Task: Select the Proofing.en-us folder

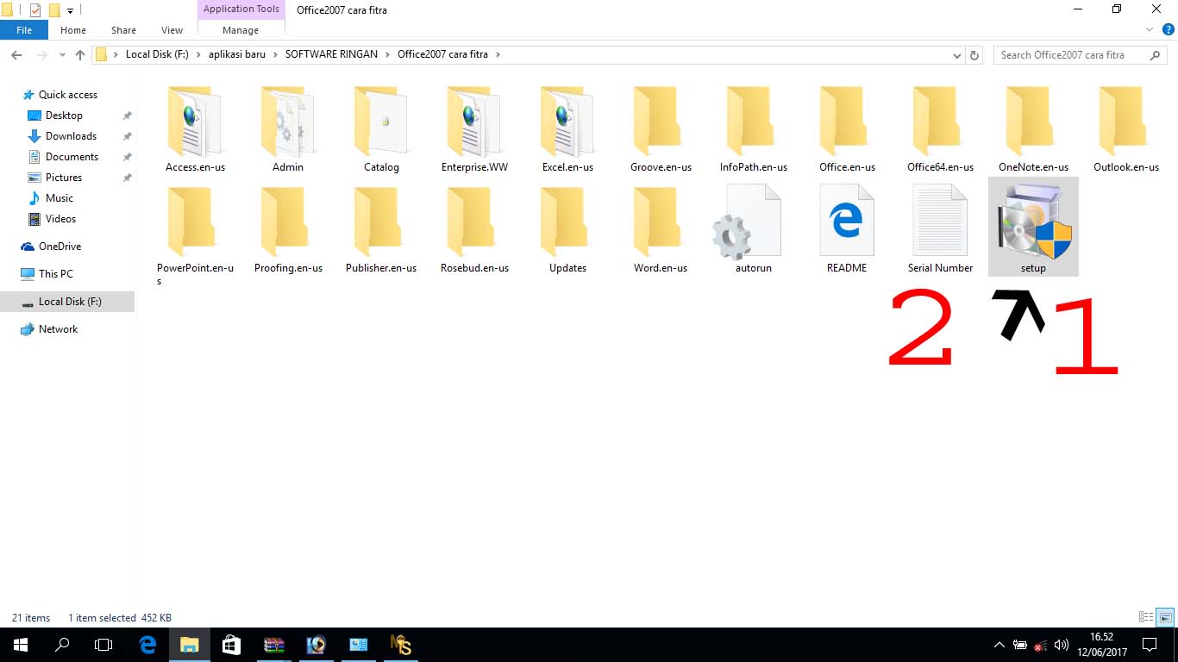Action: coord(288,230)
